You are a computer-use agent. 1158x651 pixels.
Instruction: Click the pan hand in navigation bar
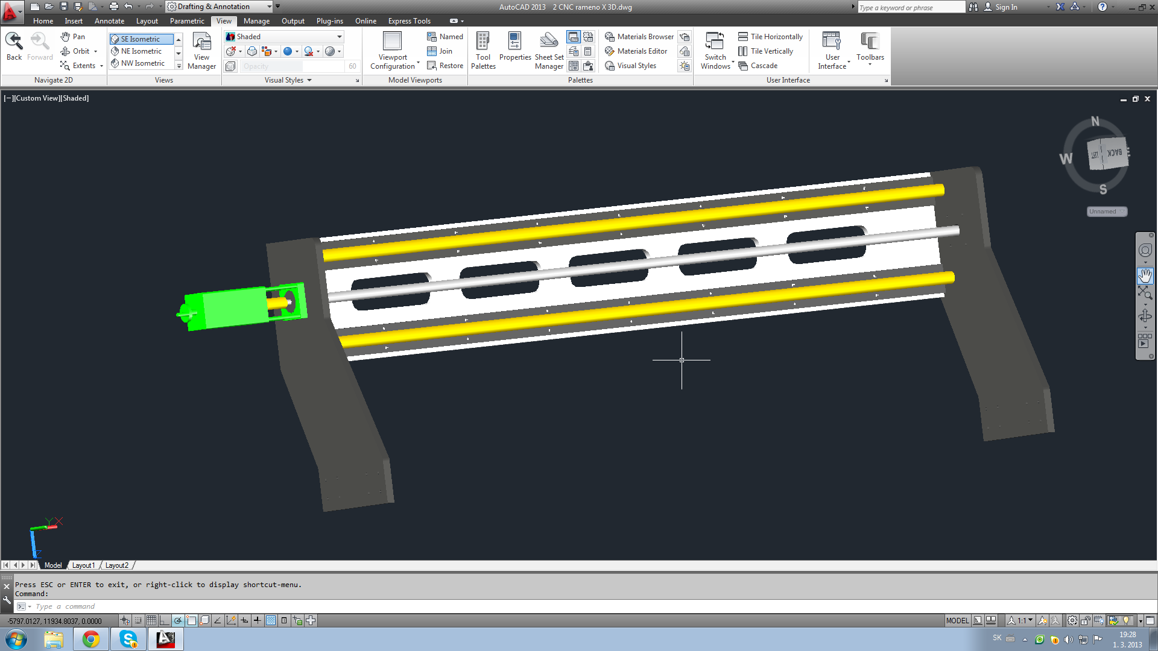[1145, 275]
